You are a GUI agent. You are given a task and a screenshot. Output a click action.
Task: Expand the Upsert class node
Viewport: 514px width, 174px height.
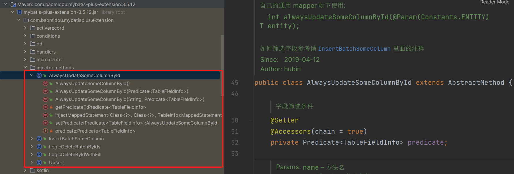point(32,162)
